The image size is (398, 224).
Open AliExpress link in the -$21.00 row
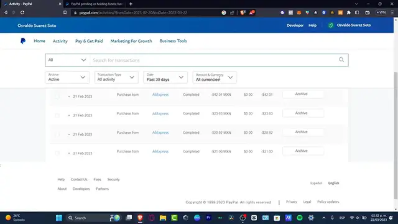[x=160, y=151]
